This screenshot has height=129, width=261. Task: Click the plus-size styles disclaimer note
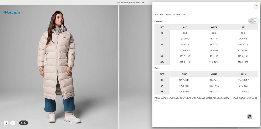coord(205,99)
